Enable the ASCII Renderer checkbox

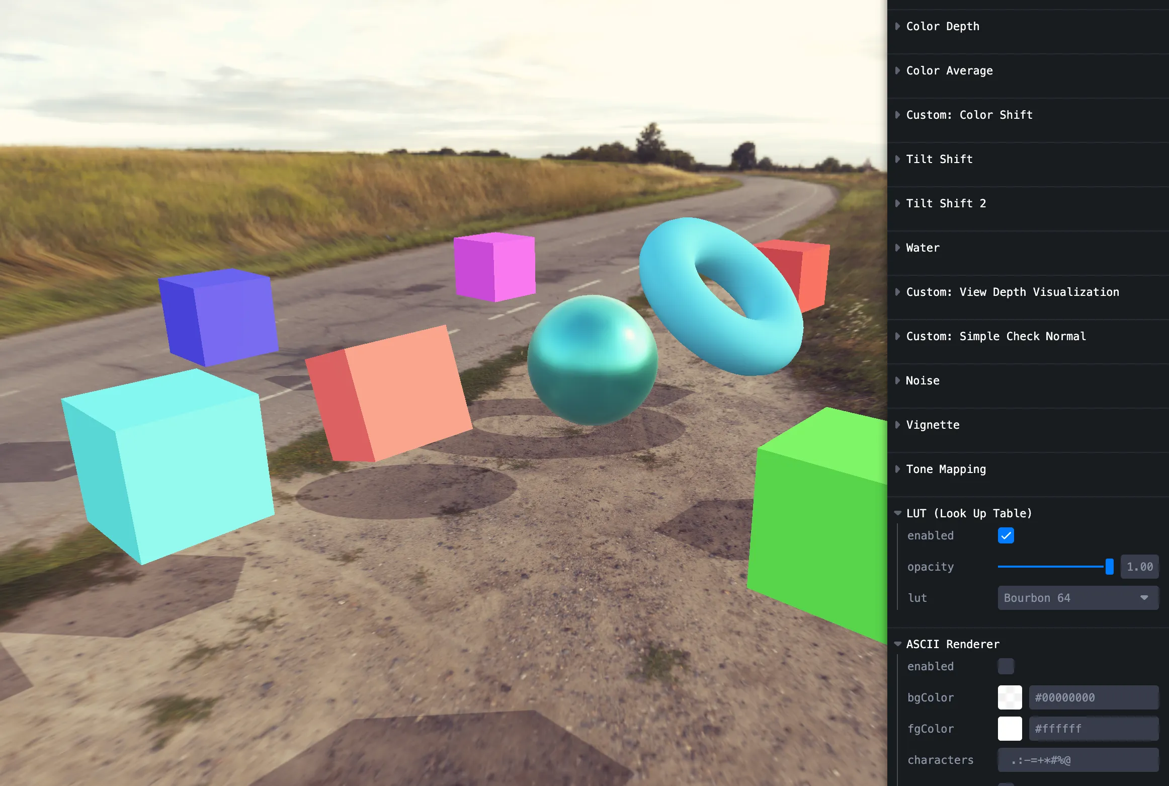[x=1006, y=666]
